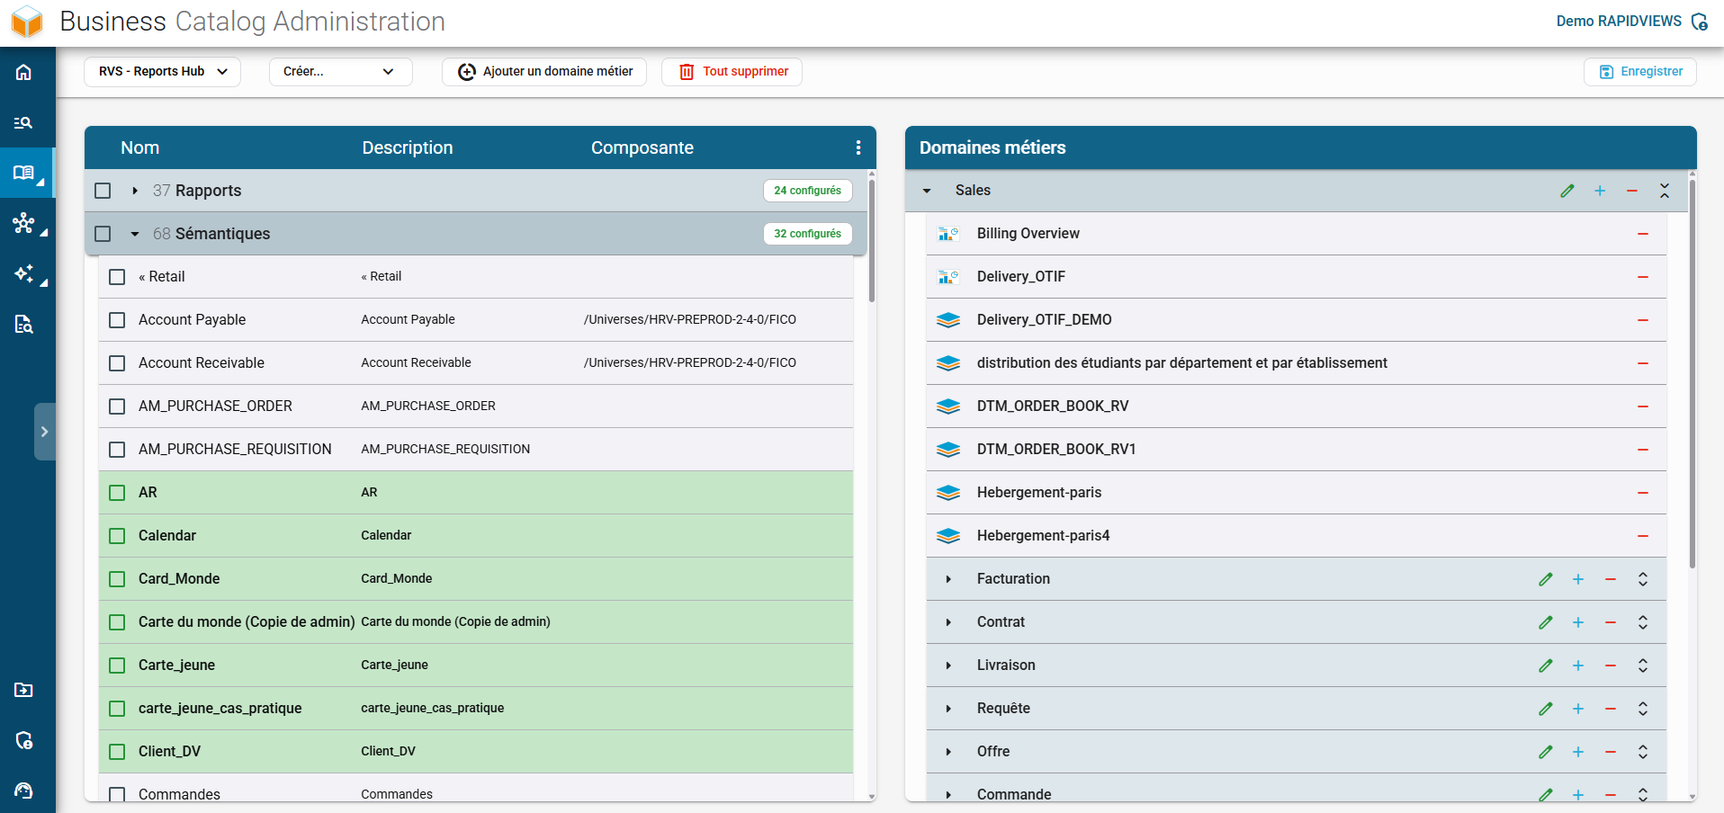Open the shield lock icon in sidebar
Viewport: 1724px width, 813px height.
tap(24, 740)
